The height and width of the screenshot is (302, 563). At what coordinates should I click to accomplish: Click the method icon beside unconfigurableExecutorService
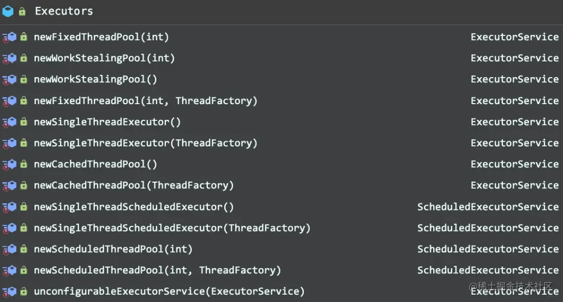[x=10, y=291]
